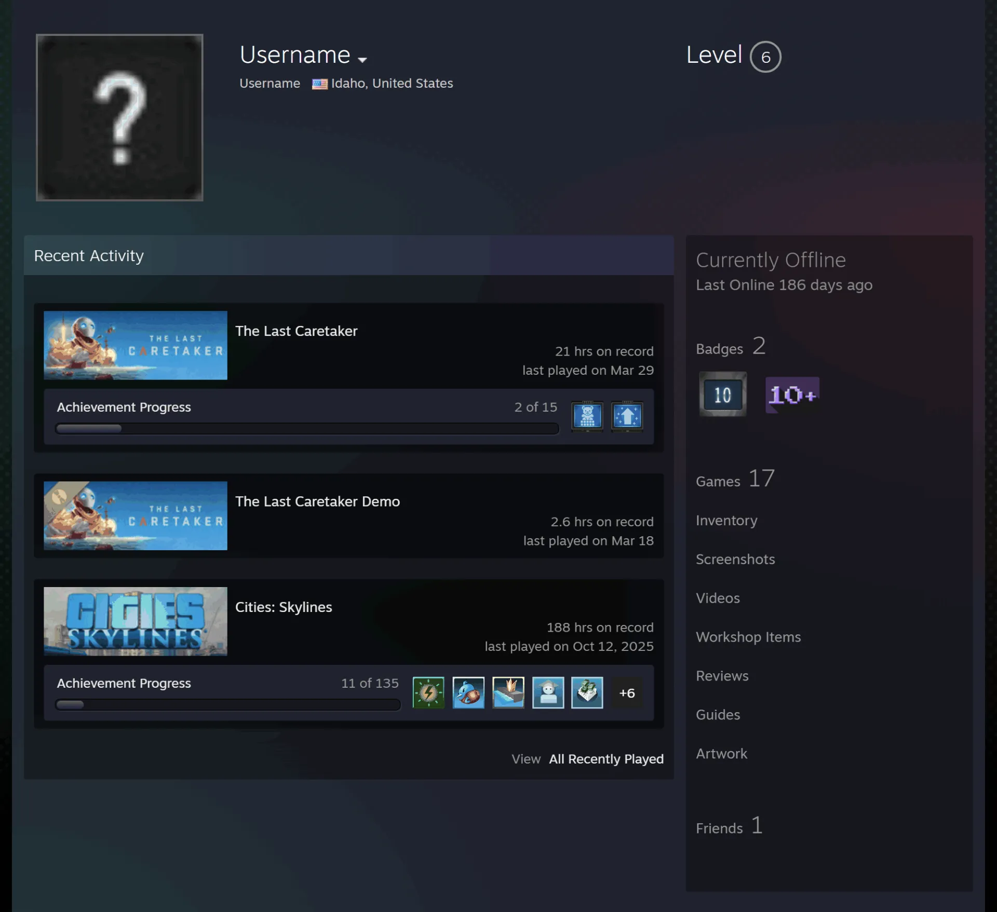The height and width of the screenshot is (912, 997).
Task: Open the Inventory link
Action: (x=726, y=520)
